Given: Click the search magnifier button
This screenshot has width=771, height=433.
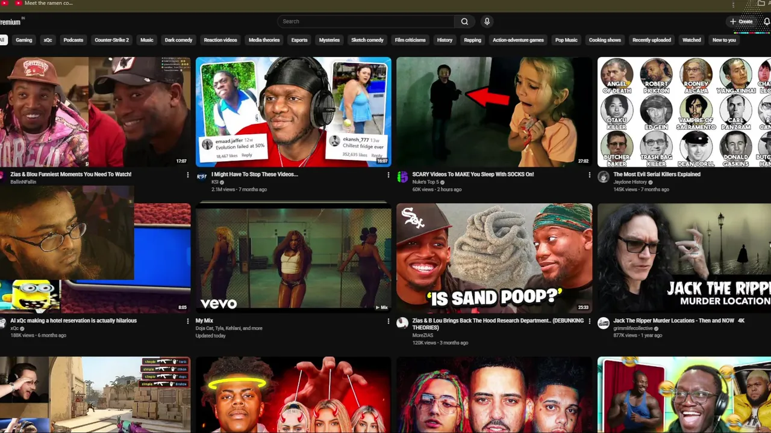Looking at the screenshot, I should point(464,22).
